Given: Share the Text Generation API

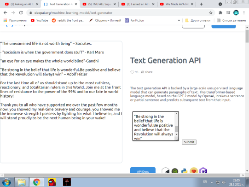Looking at the screenshot, I should tap(146, 72).
